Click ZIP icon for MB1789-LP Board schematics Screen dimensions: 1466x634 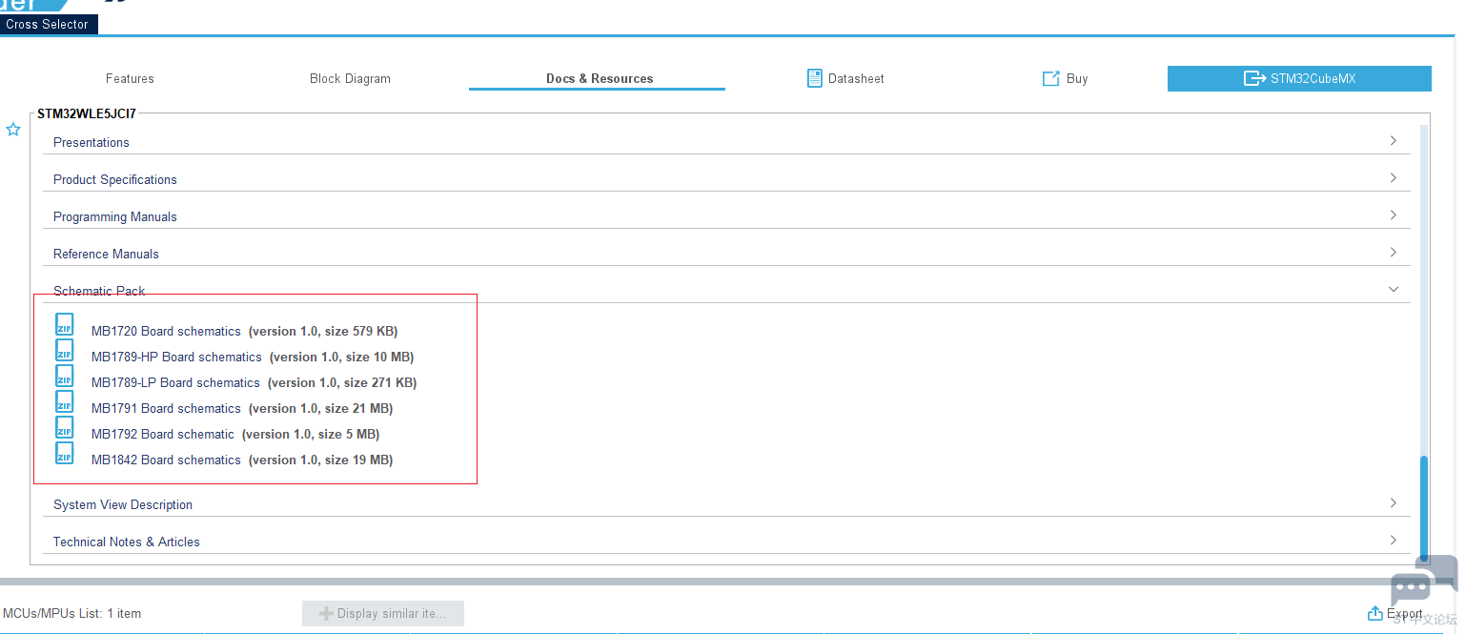pyautogui.click(x=64, y=377)
